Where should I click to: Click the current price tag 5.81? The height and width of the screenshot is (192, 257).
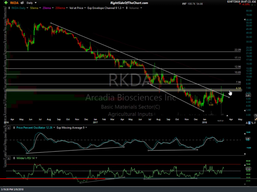249,95
